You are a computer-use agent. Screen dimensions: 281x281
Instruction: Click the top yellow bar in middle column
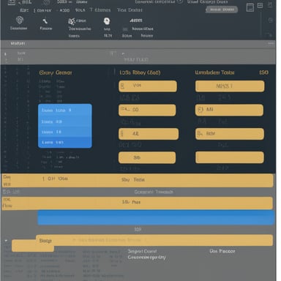tap(148, 86)
